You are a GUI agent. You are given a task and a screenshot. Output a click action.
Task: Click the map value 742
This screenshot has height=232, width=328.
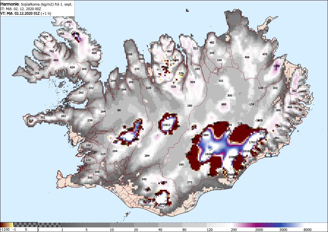pyautogui.click(x=51, y=51)
